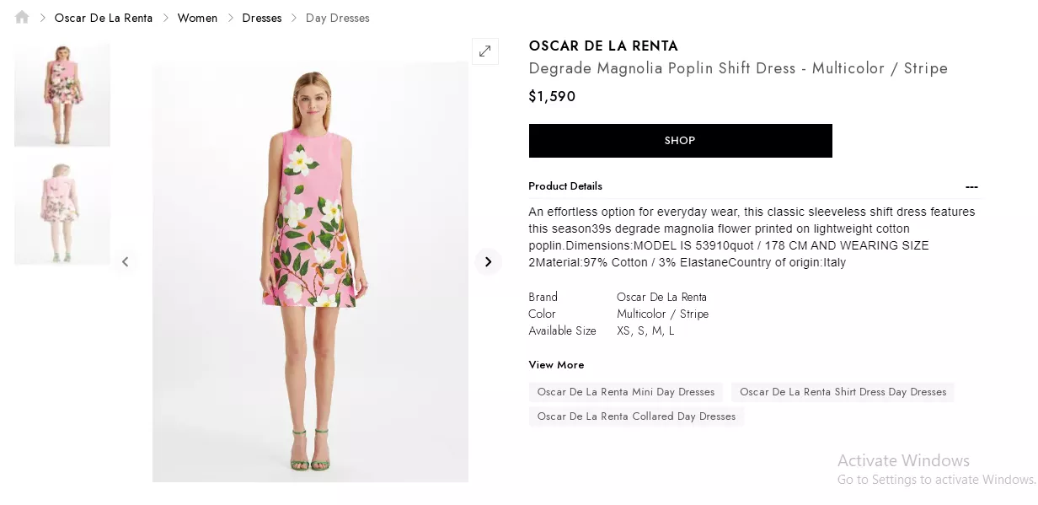The height and width of the screenshot is (505, 1038).
Task: Click the home icon in breadcrumb
Action: coord(22,17)
